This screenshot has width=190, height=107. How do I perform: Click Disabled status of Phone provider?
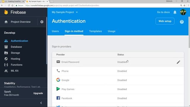pyautogui.click(x=122, y=71)
